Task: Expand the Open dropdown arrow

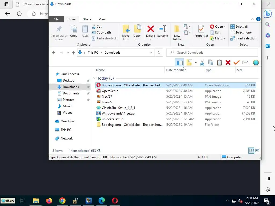Action: [225, 27]
